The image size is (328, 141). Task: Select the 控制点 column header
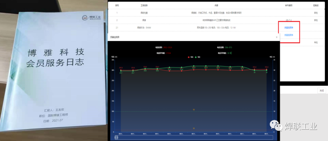(316, 5)
